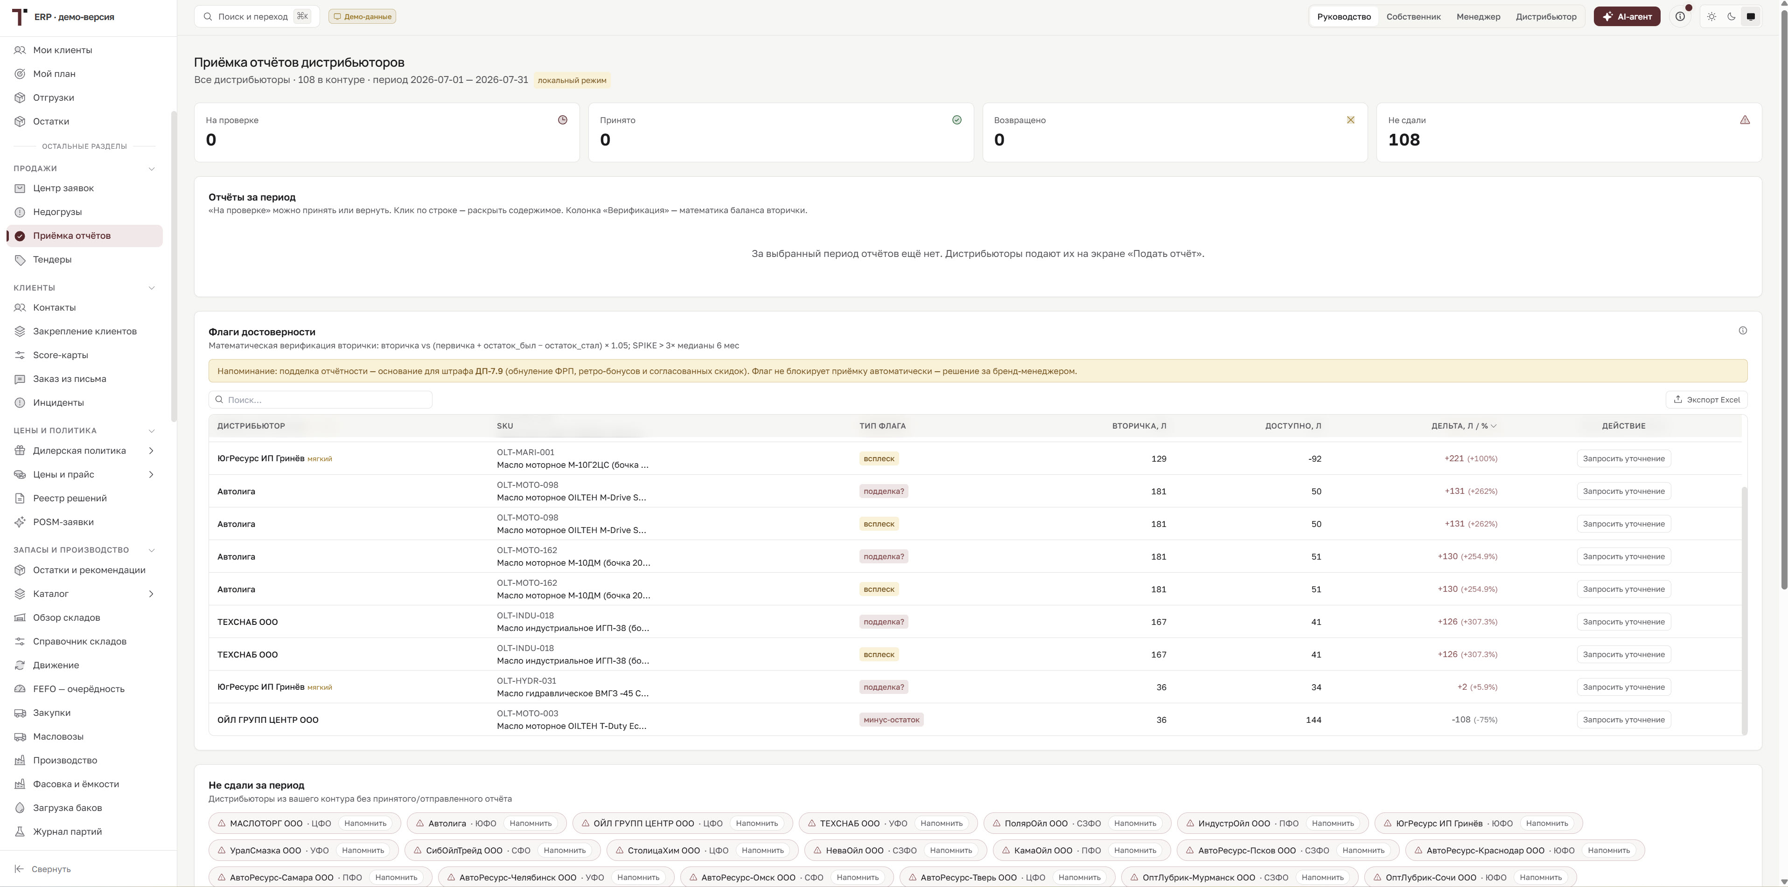Collapse ЦЕНЫ И ПОЛИТИКА section chevron

point(151,430)
